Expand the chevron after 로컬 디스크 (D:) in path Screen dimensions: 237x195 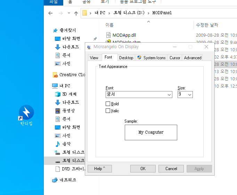[148, 13]
